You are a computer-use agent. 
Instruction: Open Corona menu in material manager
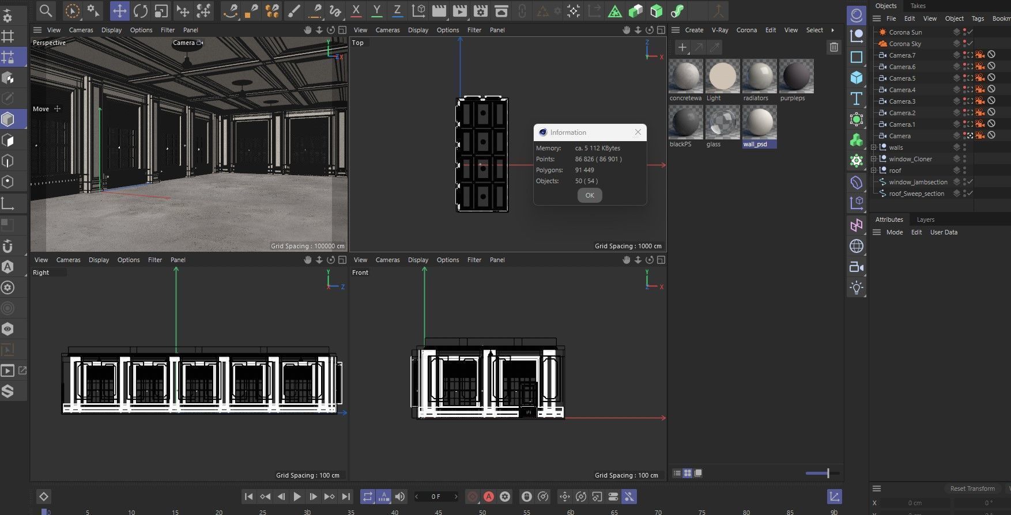(x=746, y=30)
